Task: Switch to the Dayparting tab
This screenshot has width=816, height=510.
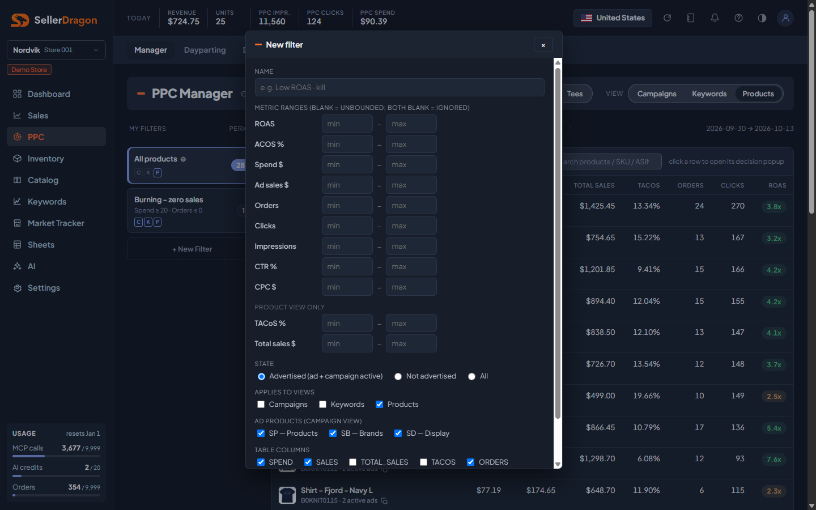Action: coord(205,50)
